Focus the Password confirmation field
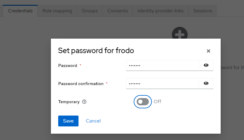 (162, 84)
